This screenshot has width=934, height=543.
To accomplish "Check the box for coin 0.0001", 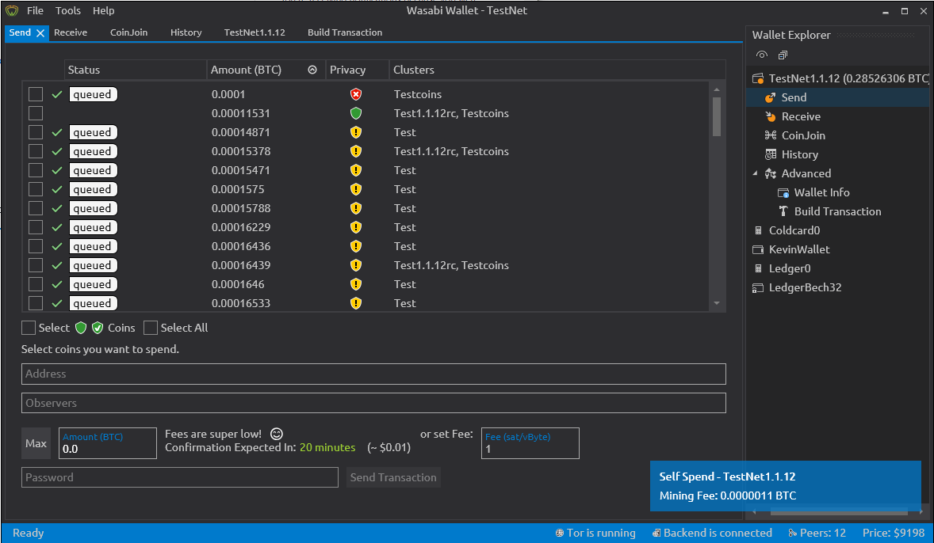I will (36, 94).
